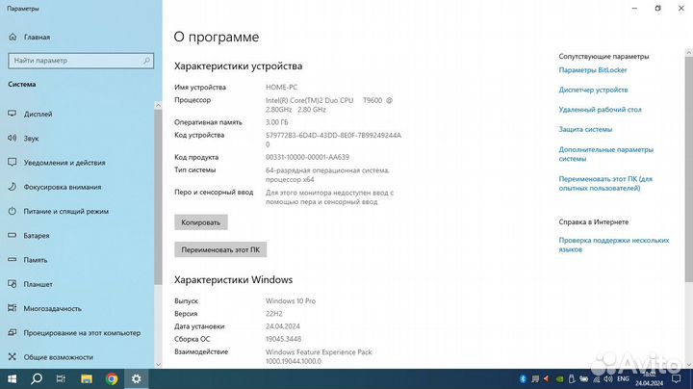Screen dimensions: 693x389
Task: Open Удаленный рабочий стол link
Action: pos(600,110)
